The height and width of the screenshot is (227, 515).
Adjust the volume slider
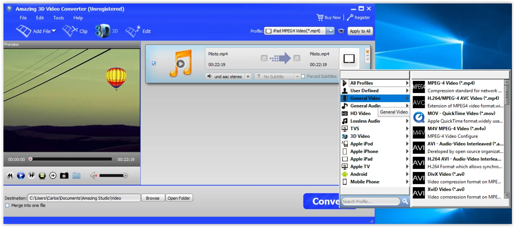(113, 176)
